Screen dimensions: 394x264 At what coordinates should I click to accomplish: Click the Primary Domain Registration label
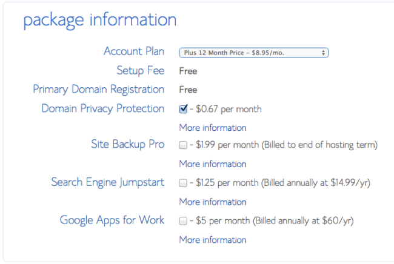98,90
